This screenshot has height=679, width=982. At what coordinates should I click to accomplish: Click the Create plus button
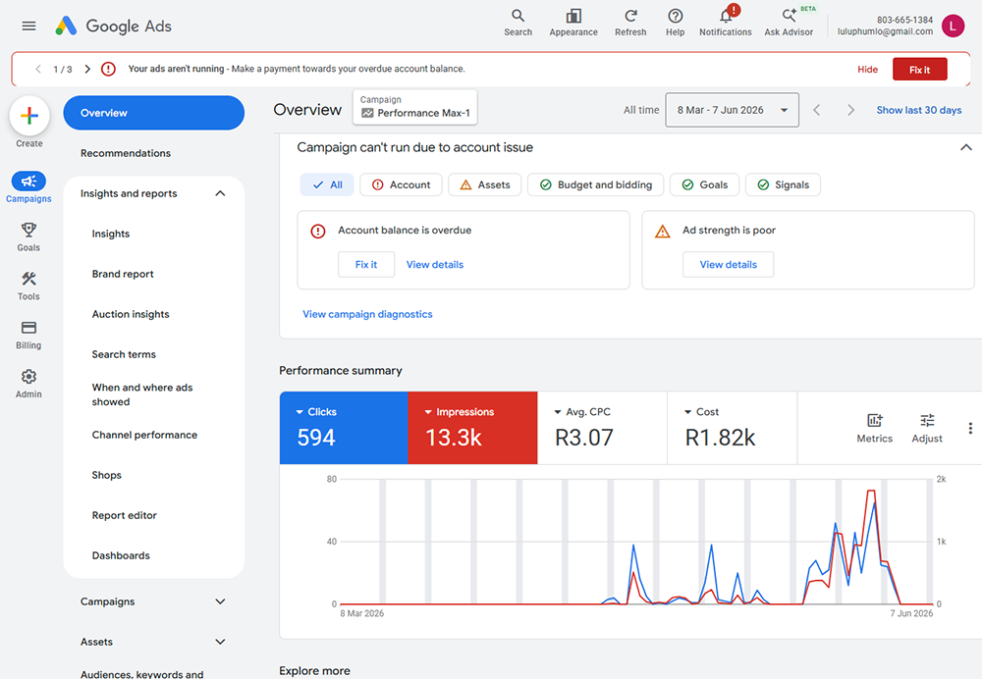coord(28,116)
